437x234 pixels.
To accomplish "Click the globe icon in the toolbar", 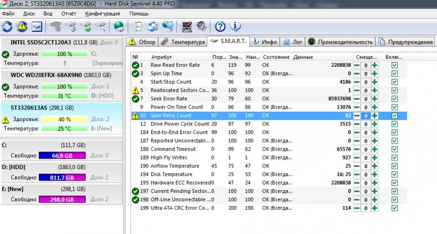I will [119, 26].
